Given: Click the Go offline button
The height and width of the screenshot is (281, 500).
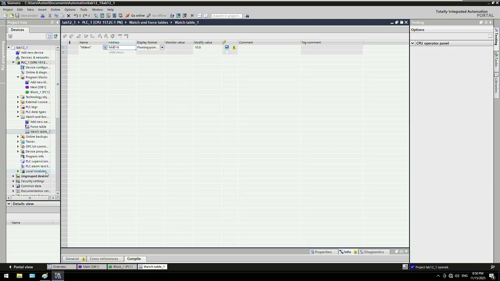Looking at the screenshot, I should pos(156,16).
